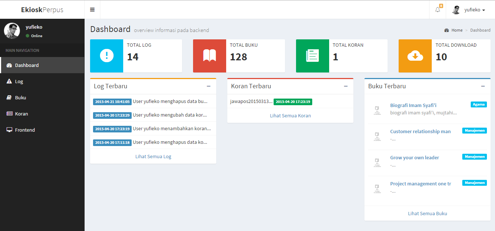495x231 pixels.
Task: Click the Dashboard page heading
Action: pyautogui.click(x=110, y=29)
